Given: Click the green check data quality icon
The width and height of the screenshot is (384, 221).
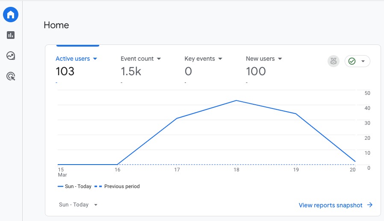Looking at the screenshot, I should 352,61.
